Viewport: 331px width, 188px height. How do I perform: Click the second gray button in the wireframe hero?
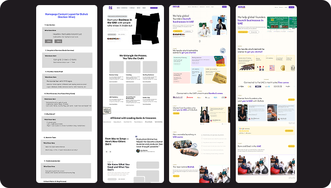pyautogui.click(x=58, y=41)
